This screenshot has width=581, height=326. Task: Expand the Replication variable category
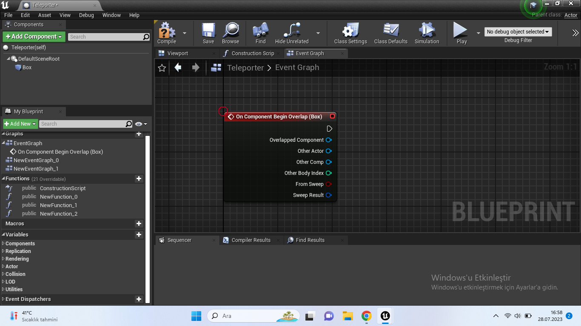click(3, 251)
